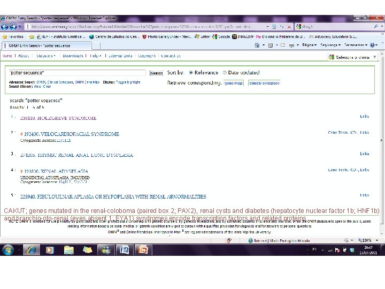Viewport: 385px width, 289px height.
Task: Open Internet Explorer from the taskbar
Action: (x=32, y=250)
